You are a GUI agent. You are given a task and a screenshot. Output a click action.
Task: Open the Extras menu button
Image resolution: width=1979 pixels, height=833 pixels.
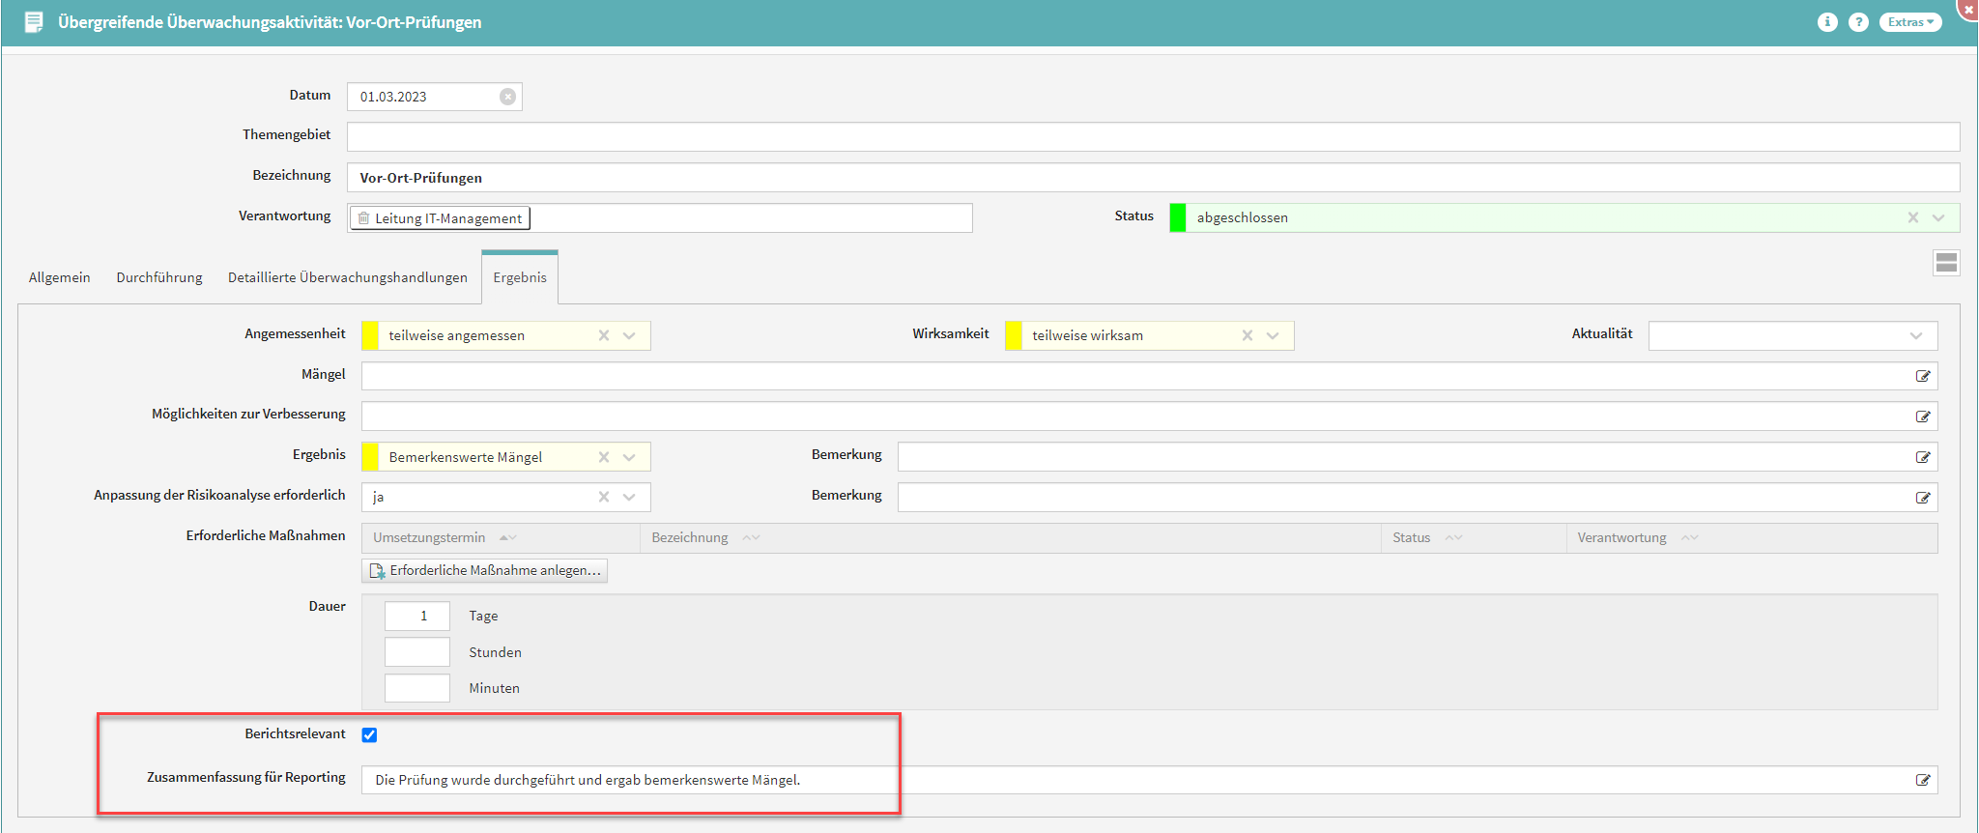pos(1909,22)
